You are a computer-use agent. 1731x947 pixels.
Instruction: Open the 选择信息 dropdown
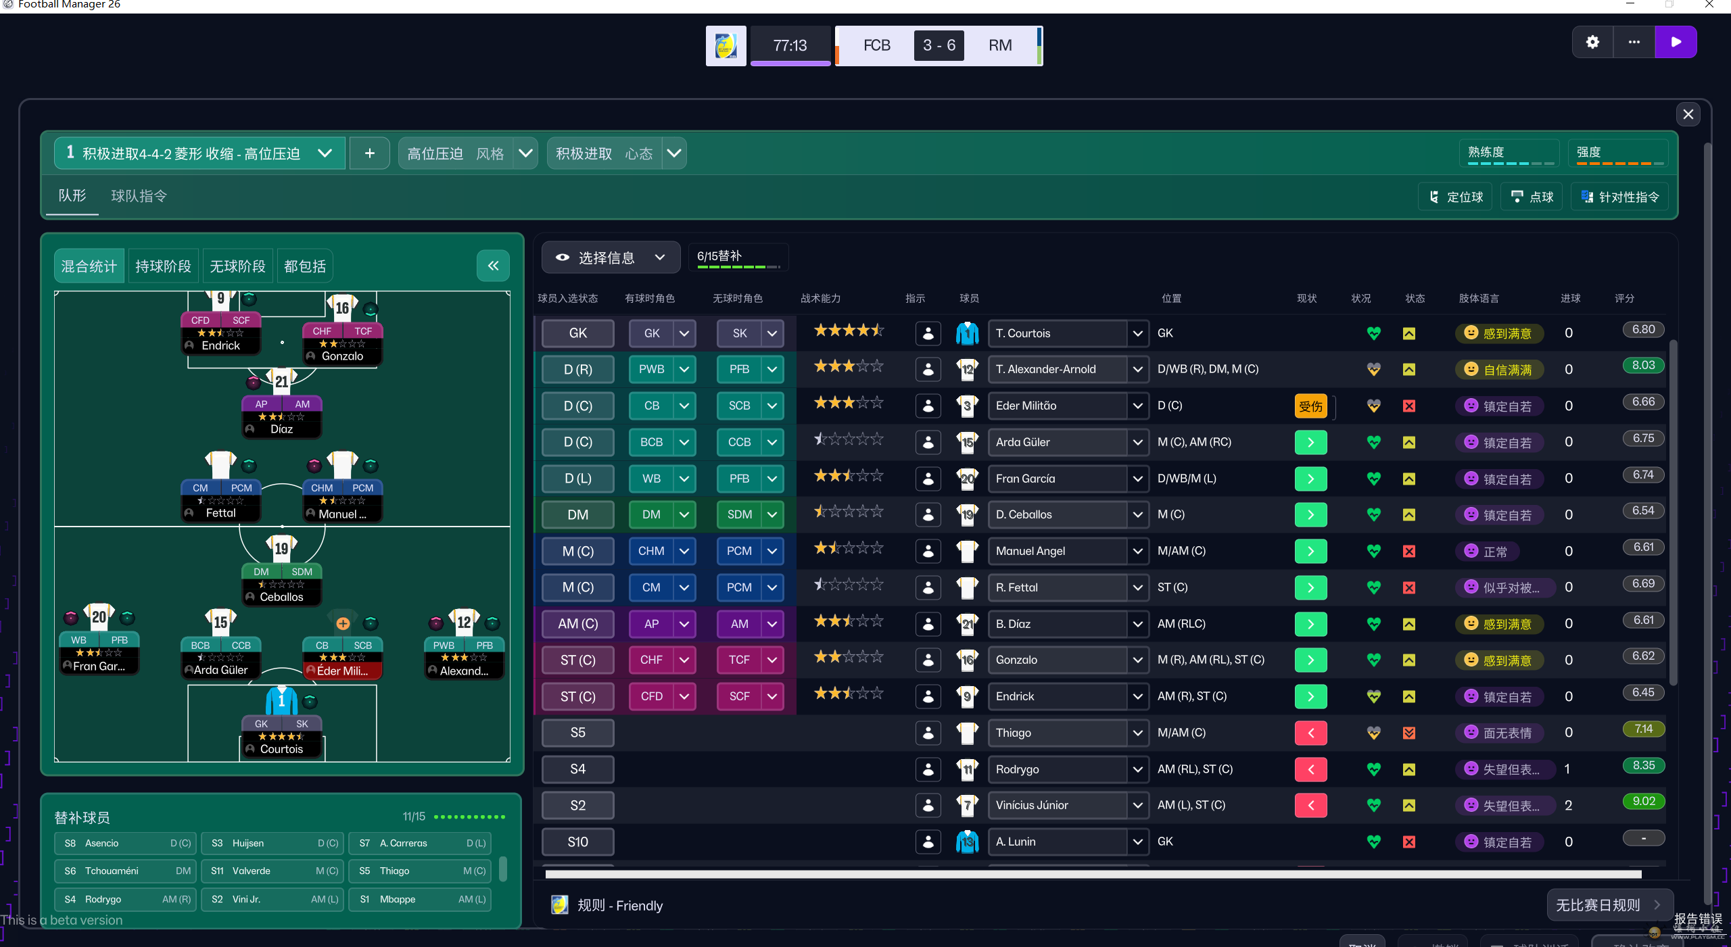[x=610, y=258]
